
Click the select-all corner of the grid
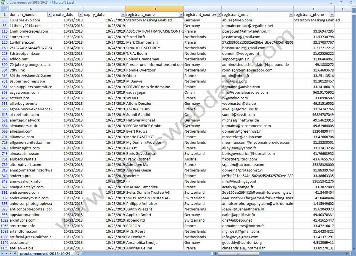pyautogui.click(x=4, y=9)
